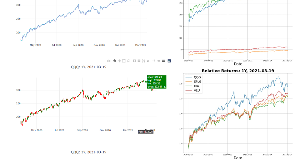Click the Feb 18, 2021 date label
The width and height of the screenshot is (300, 161).
pos(146,132)
